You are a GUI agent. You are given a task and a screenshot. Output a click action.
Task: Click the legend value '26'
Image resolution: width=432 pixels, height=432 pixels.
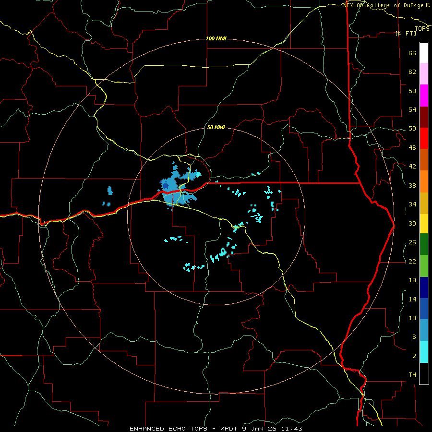pos(412,242)
